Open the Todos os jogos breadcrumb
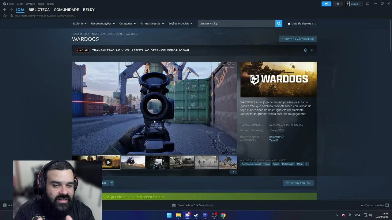The height and width of the screenshot is (220, 392). [80, 34]
